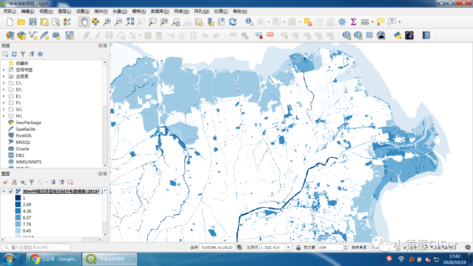Save the project with floppy icon

click(33, 21)
